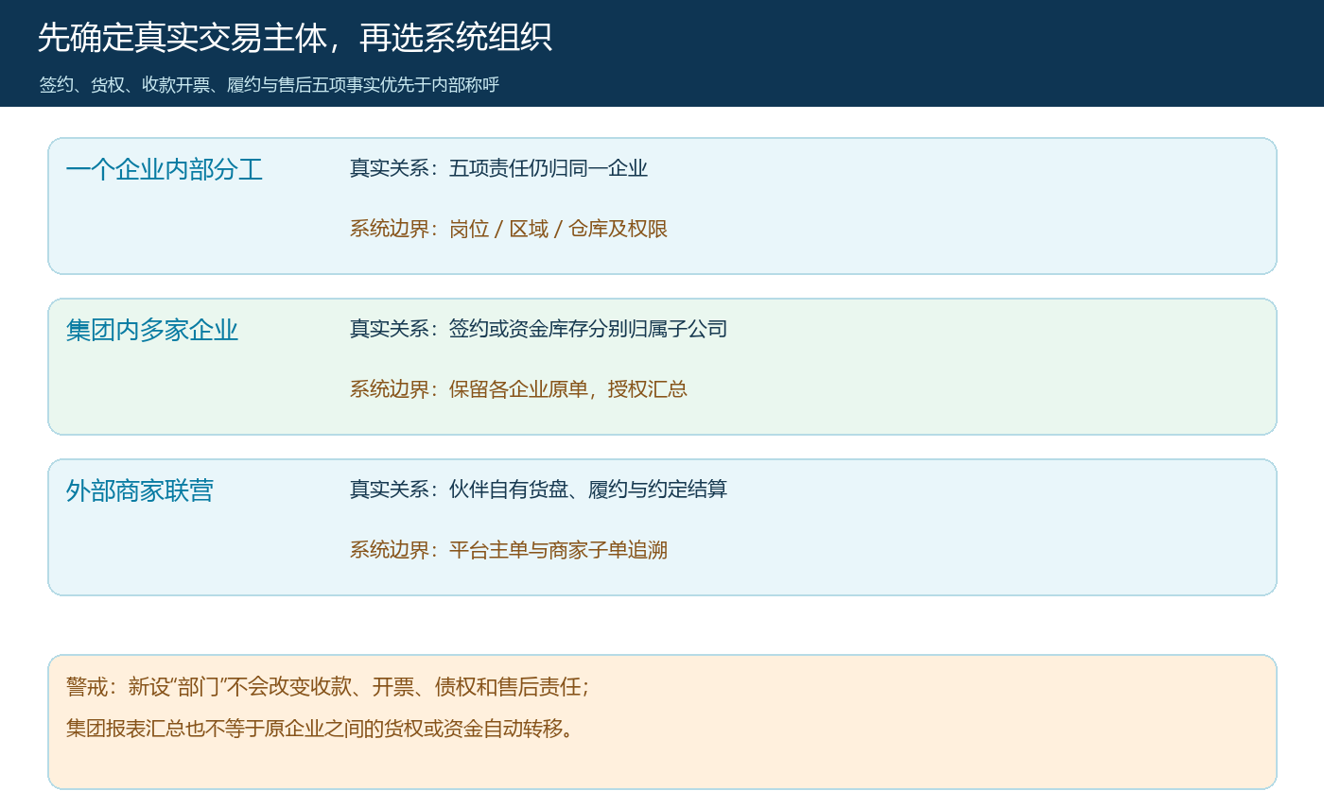Click the title 先确定真实交易主体，再选系统组织
The image size is (1324, 808).
pos(295,38)
